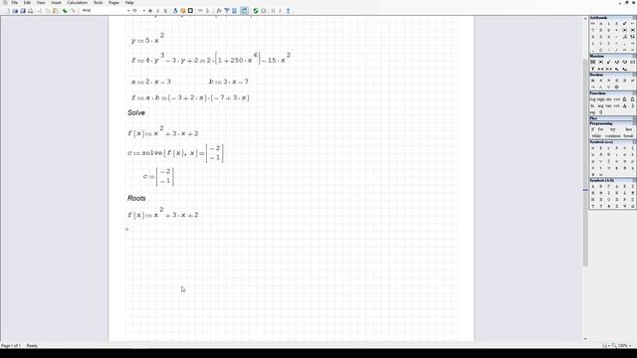Screen dimensions: 637x358
Task: Click the vertical scrollbar thumb
Action: tap(585, 162)
